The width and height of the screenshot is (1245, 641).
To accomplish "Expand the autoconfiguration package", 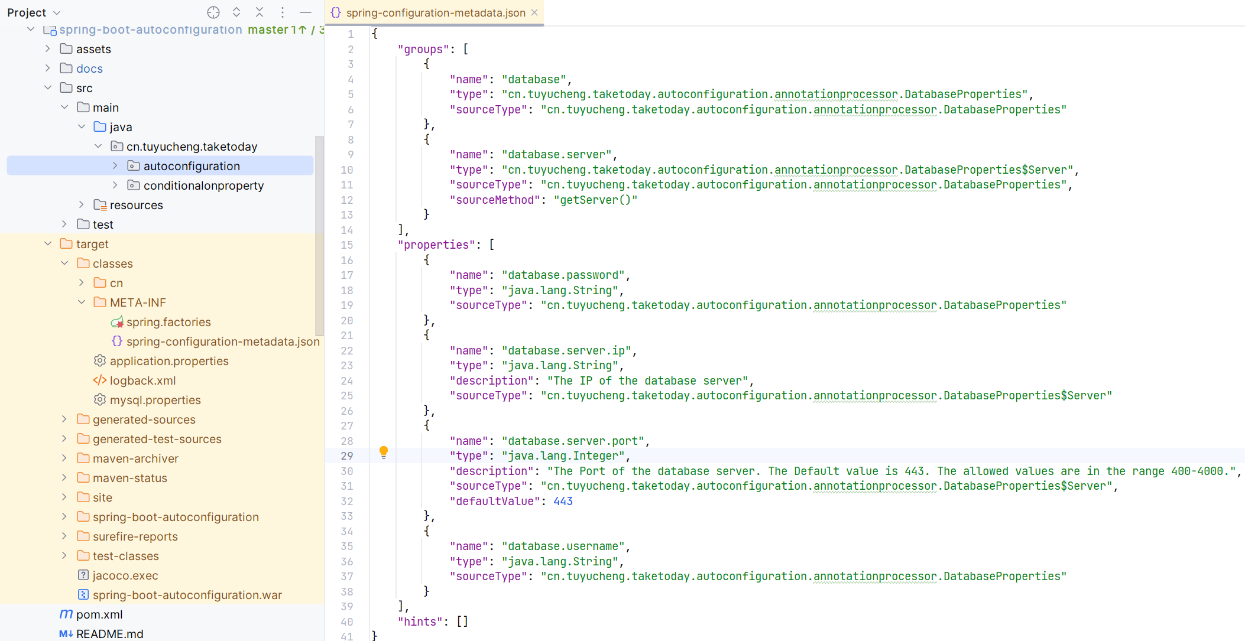I will click(115, 166).
